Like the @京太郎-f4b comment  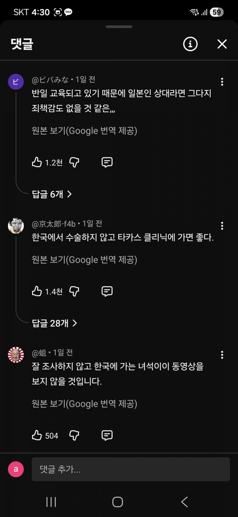(37, 291)
